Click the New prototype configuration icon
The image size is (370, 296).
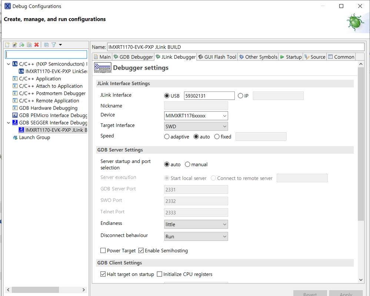(15, 44)
